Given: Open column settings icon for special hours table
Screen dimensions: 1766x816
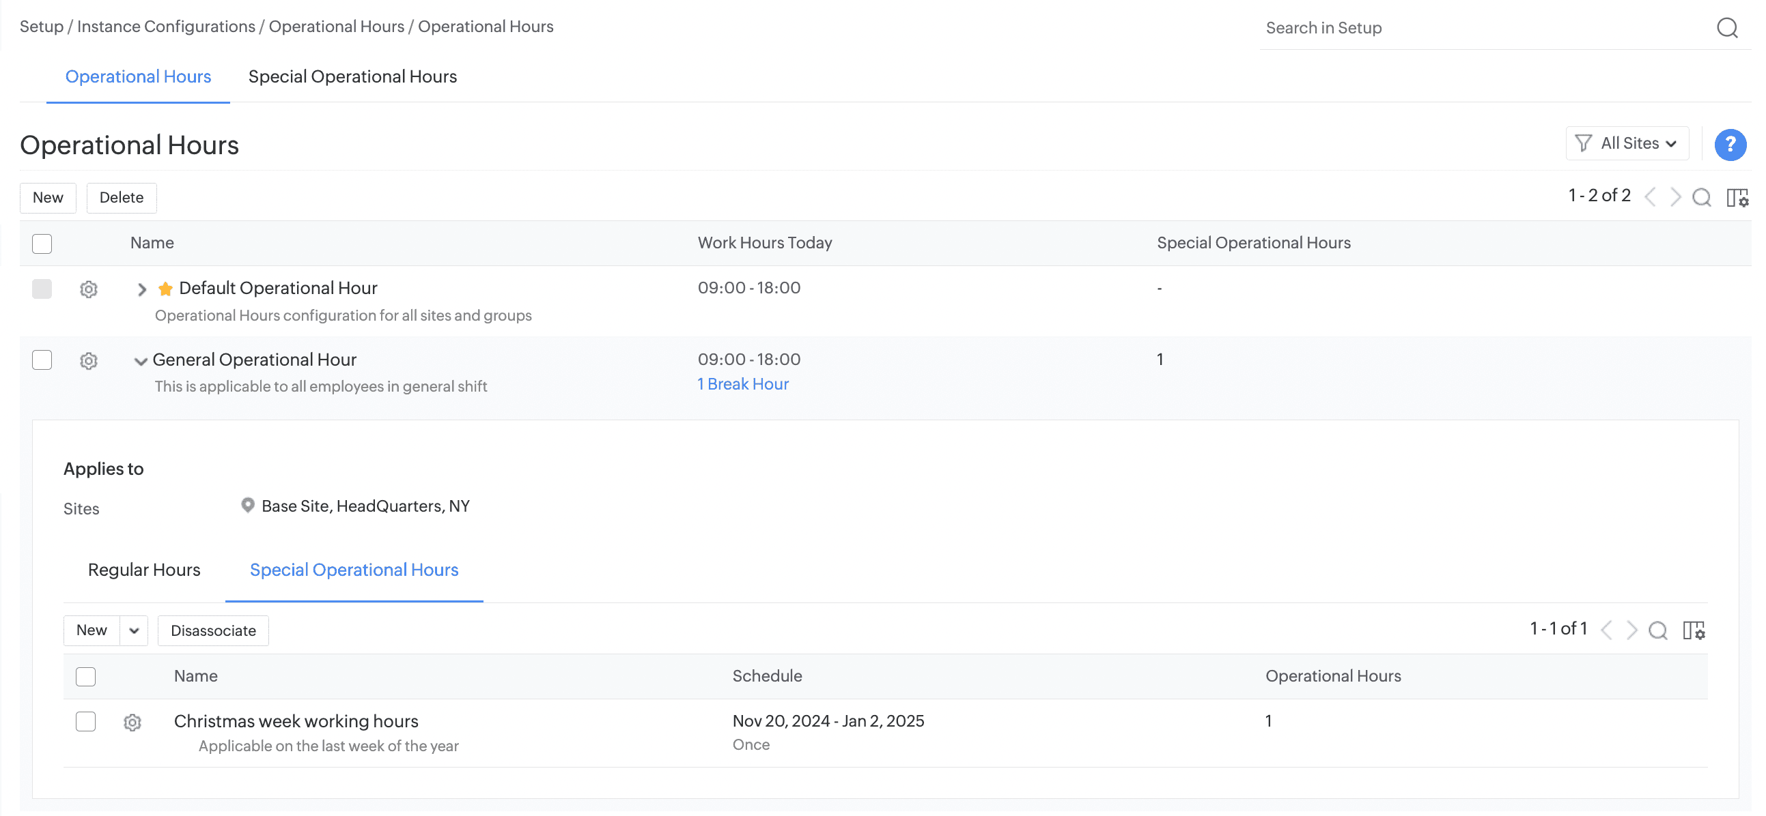Looking at the screenshot, I should tap(1693, 630).
